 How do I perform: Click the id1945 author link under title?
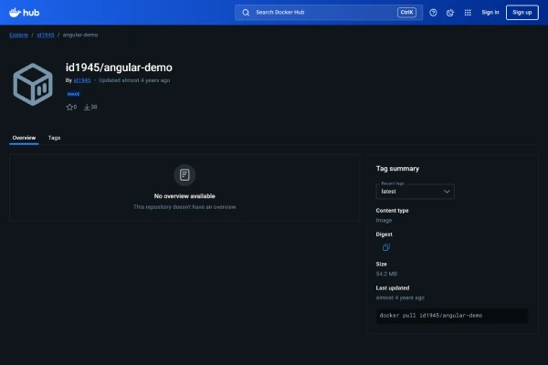tap(82, 80)
